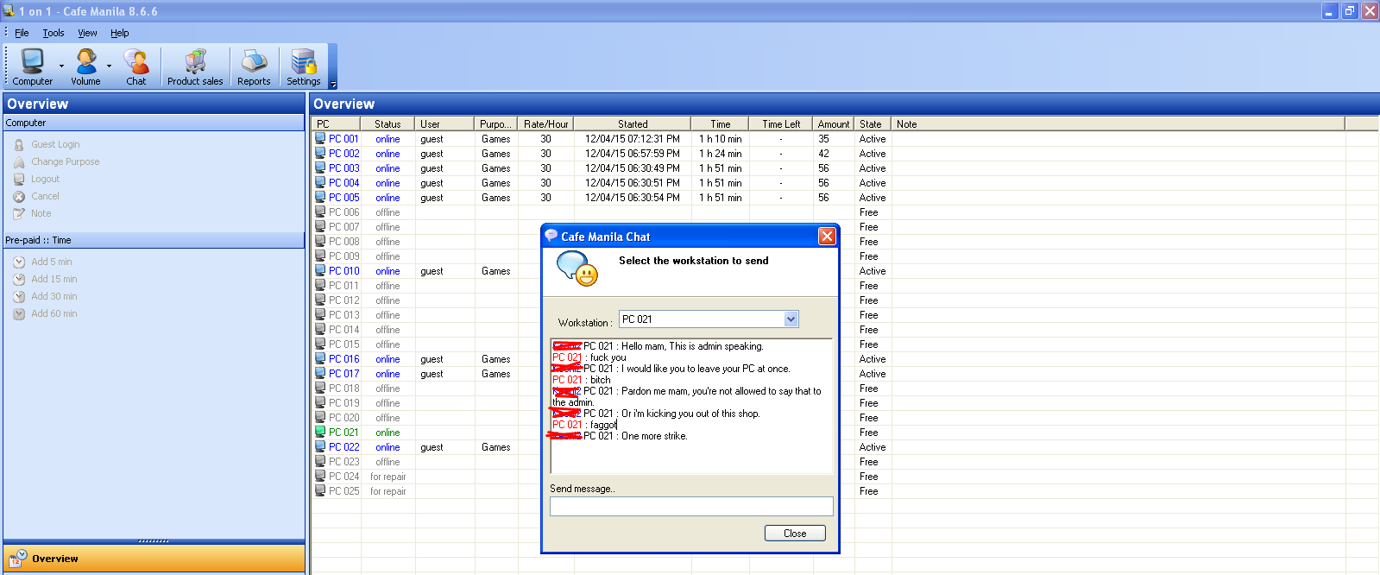The height and width of the screenshot is (575, 1380).
Task: Expand the Volume button dropdown arrow
Action: (109, 66)
